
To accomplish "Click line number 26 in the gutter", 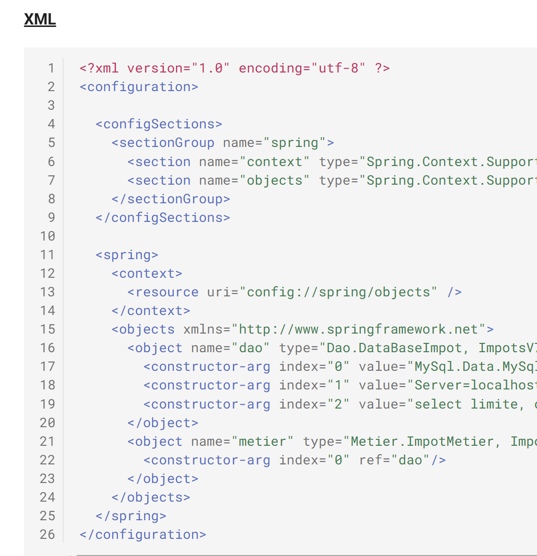I will click(x=47, y=534).
